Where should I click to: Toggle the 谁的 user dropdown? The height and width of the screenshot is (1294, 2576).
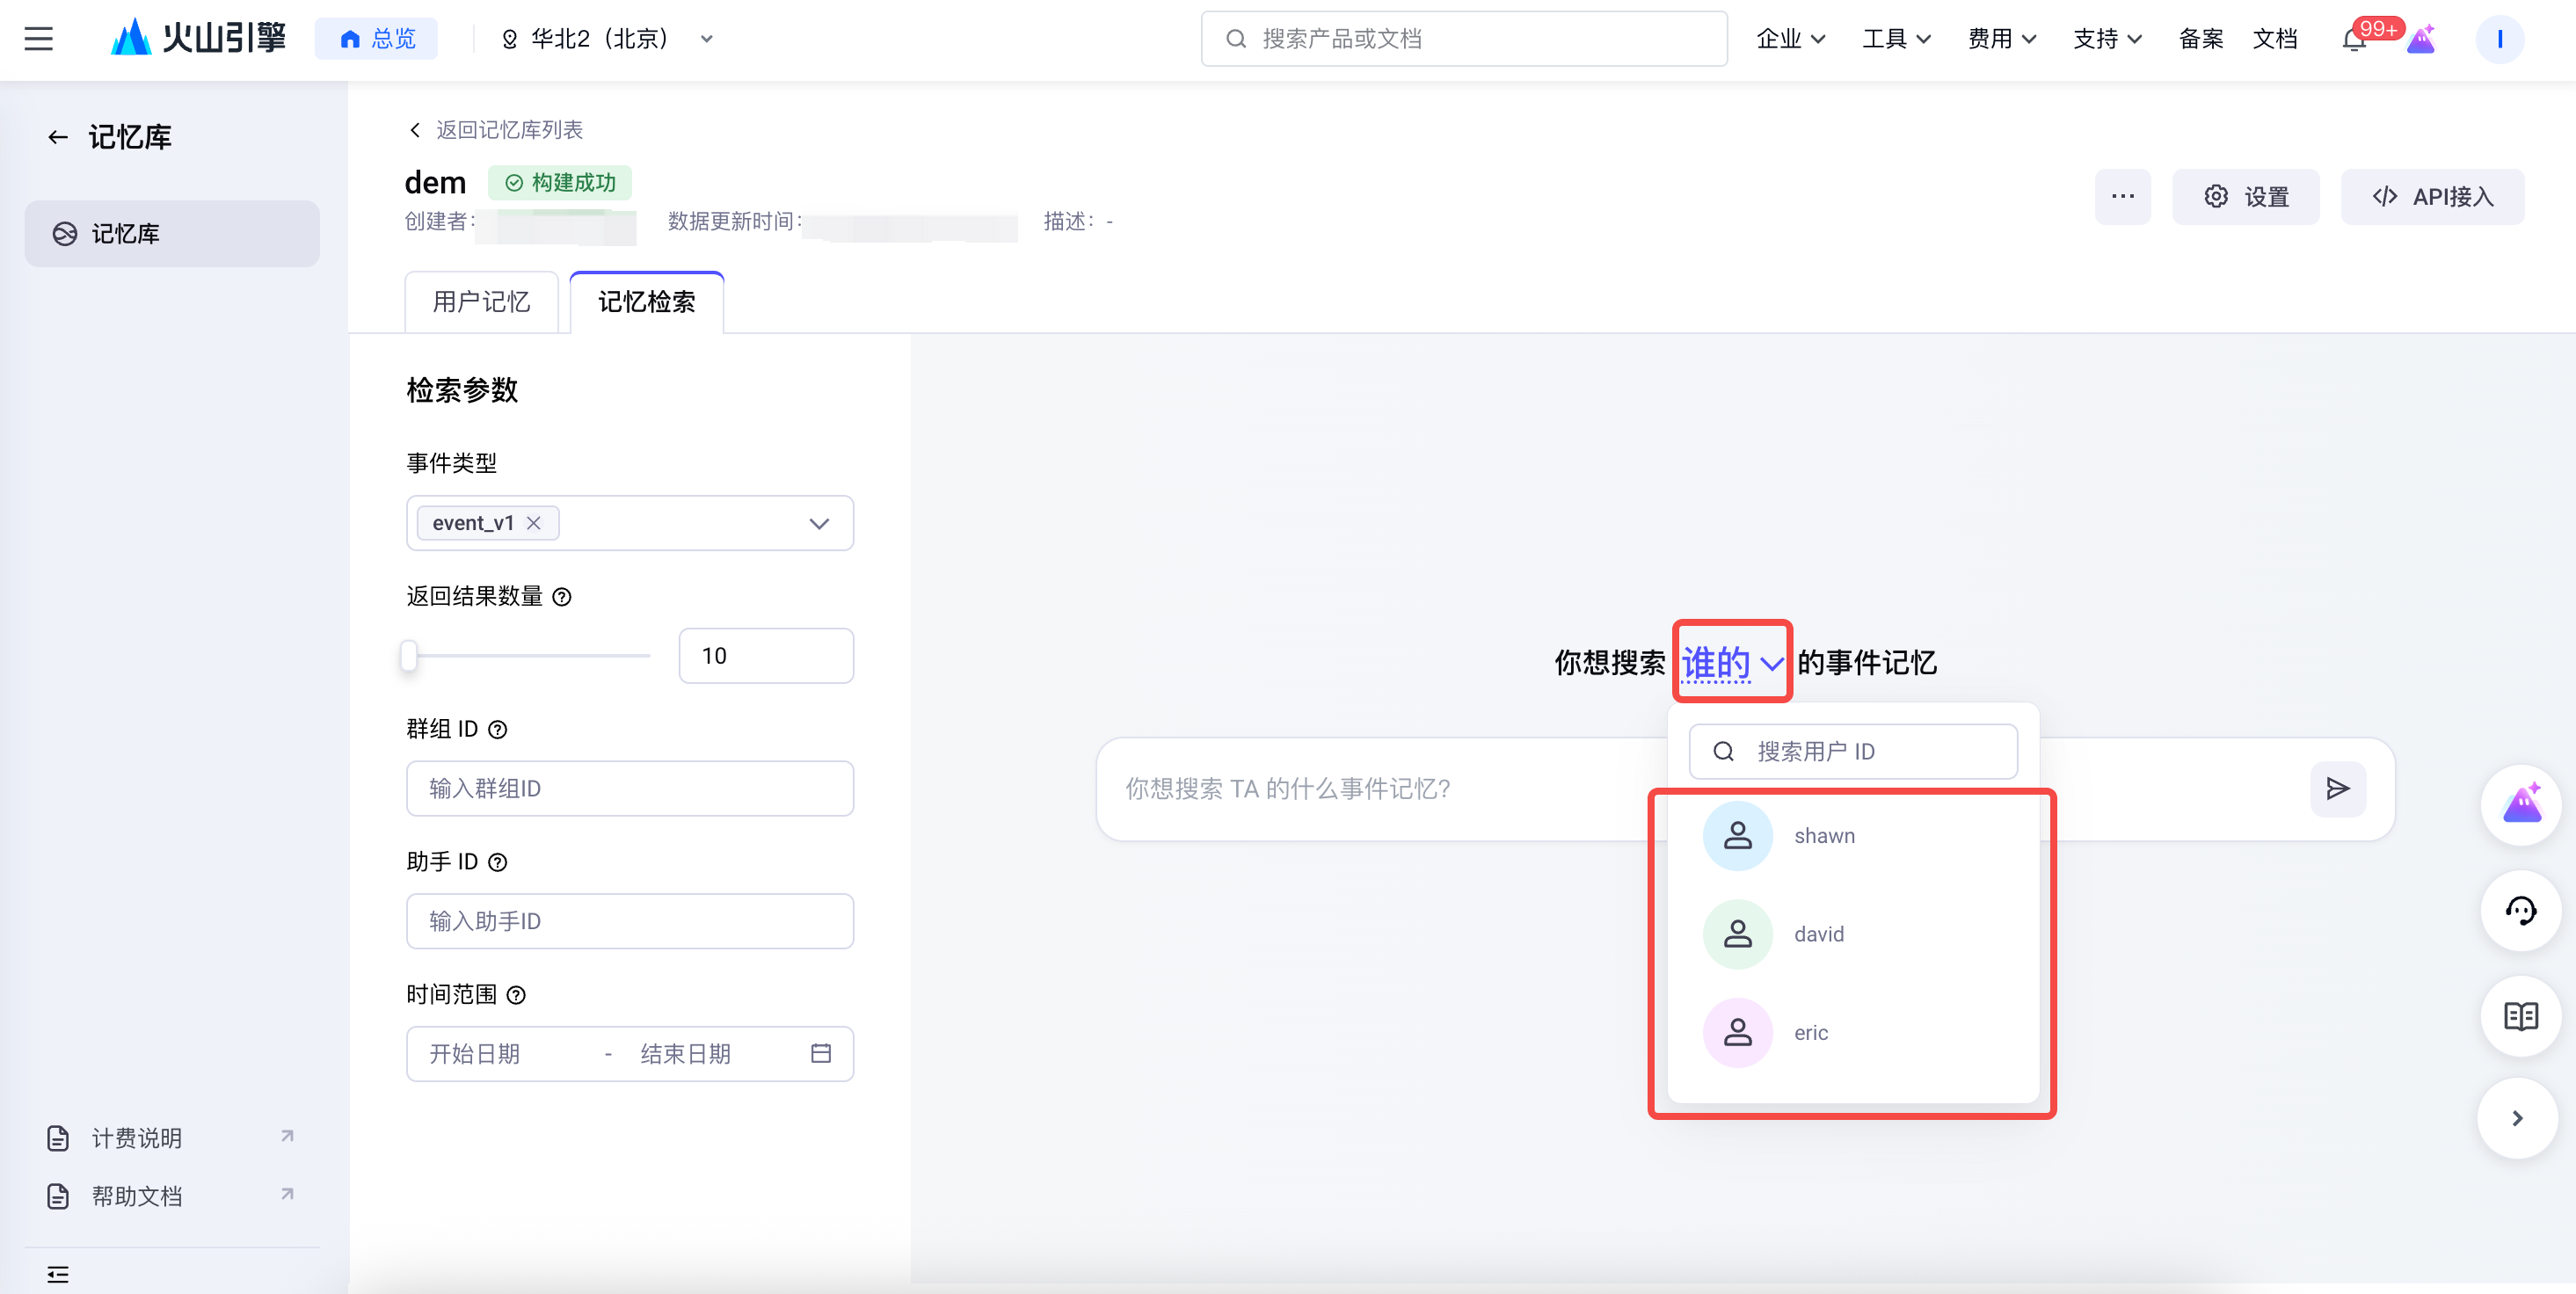click(1731, 662)
